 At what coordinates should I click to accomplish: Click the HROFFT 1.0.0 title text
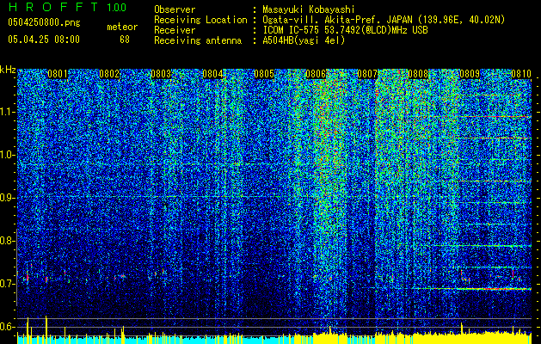click(x=67, y=7)
